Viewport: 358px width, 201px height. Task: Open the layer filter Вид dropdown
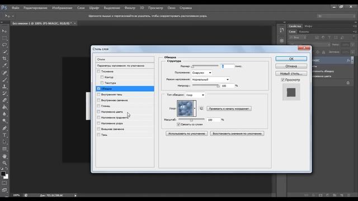pos(298,37)
